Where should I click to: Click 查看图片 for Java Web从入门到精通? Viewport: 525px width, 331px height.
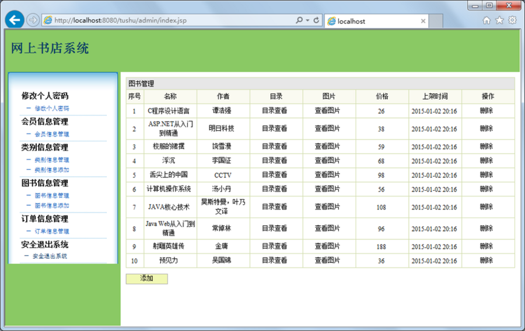click(327, 228)
